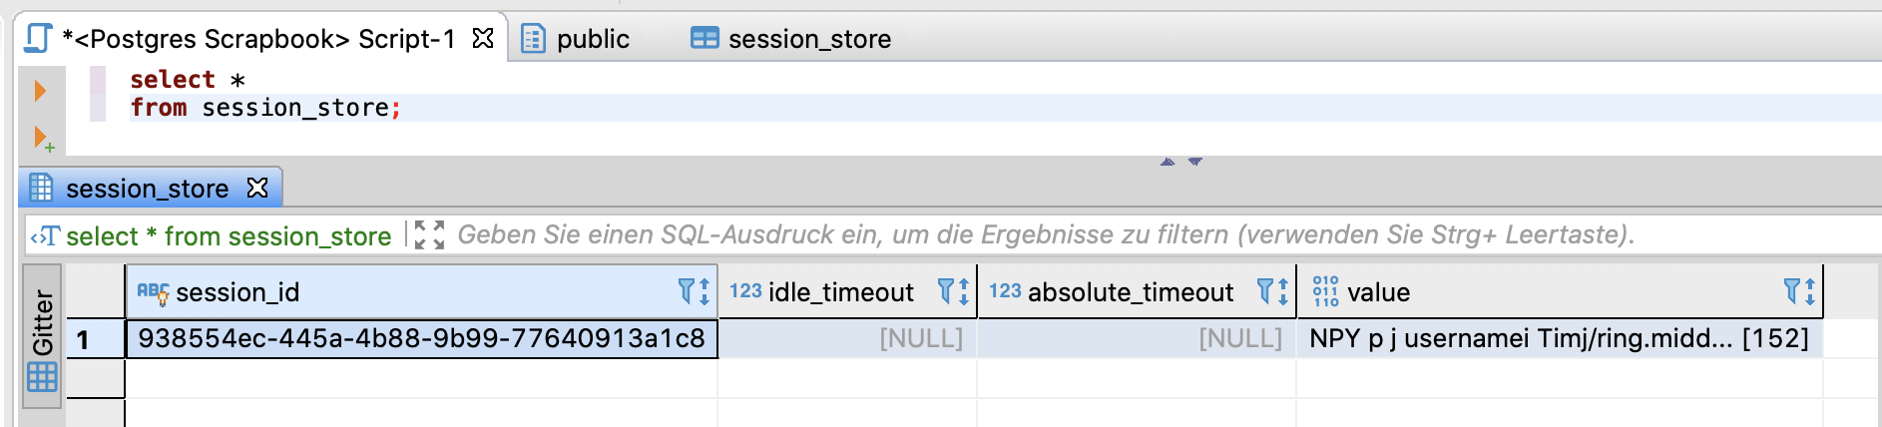Click the filter icon on session_id column
The image size is (1882, 427).
click(687, 291)
